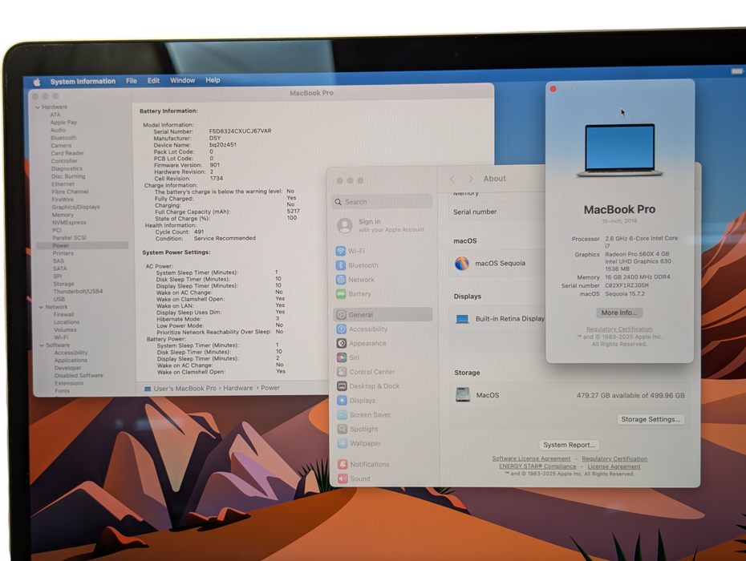Open Sound icon in settings sidebar
The height and width of the screenshot is (561, 746).
pos(343,478)
